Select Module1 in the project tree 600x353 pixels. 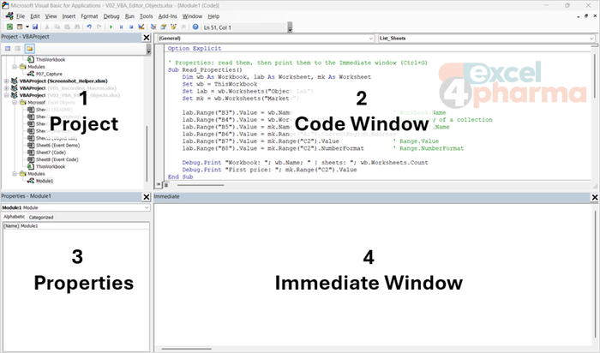[x=45, y=181]
